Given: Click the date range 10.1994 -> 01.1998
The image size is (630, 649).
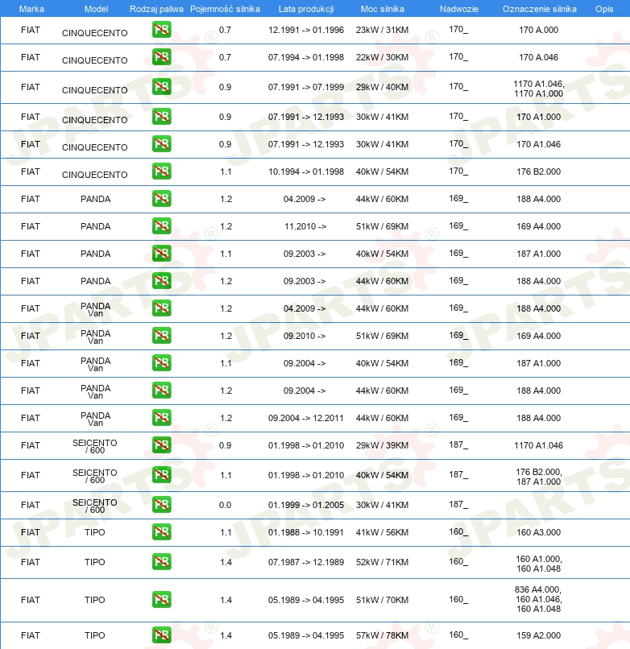Looking at the screenshot, I should tap(306, 172).
